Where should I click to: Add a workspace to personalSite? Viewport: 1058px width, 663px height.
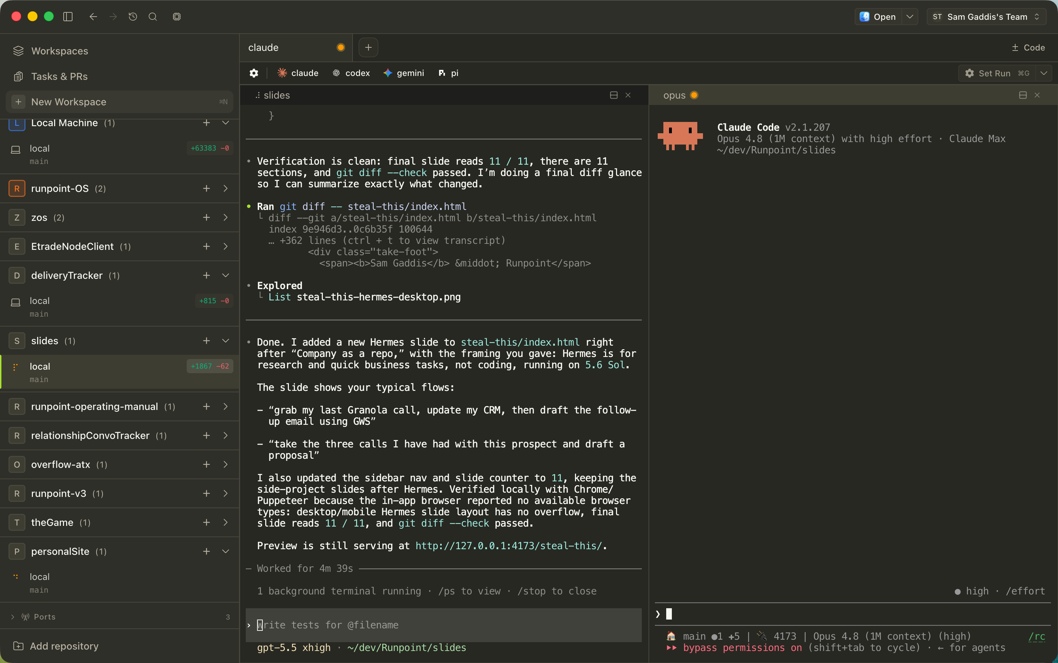tap(206, 551)
